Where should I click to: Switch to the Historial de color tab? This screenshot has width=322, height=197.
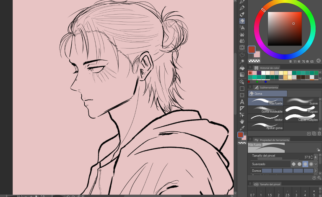click(267, 68)
